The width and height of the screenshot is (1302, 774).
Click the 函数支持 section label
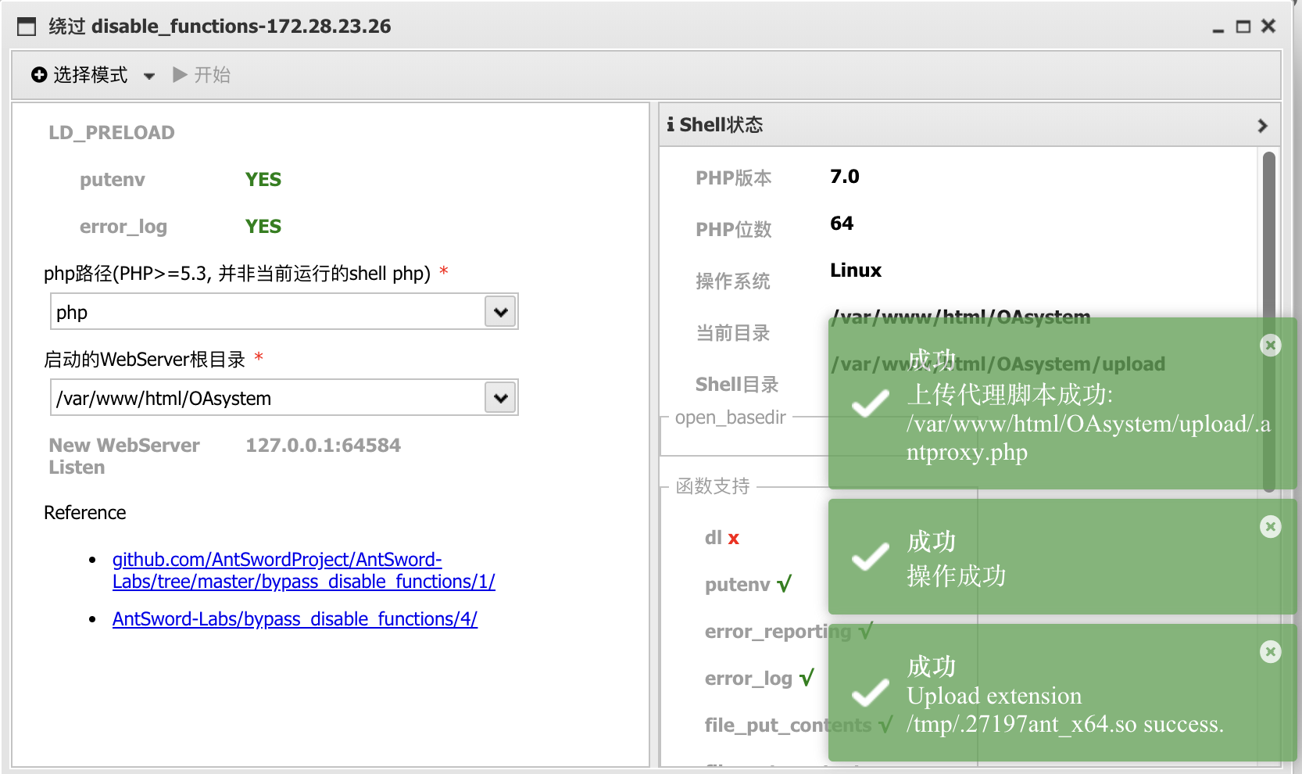pyautogui.click(x=712, y=486)
